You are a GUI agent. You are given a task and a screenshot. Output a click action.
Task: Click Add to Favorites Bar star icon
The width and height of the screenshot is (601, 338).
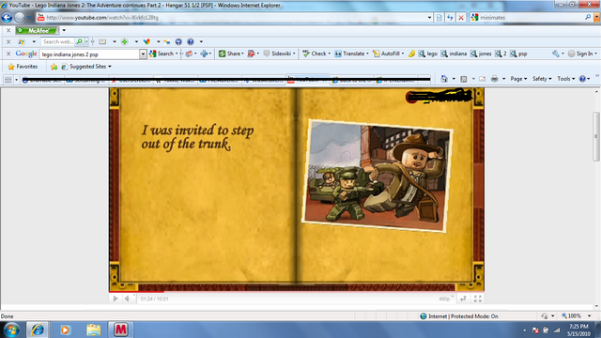pyautogui.click(x=54, y=67)
